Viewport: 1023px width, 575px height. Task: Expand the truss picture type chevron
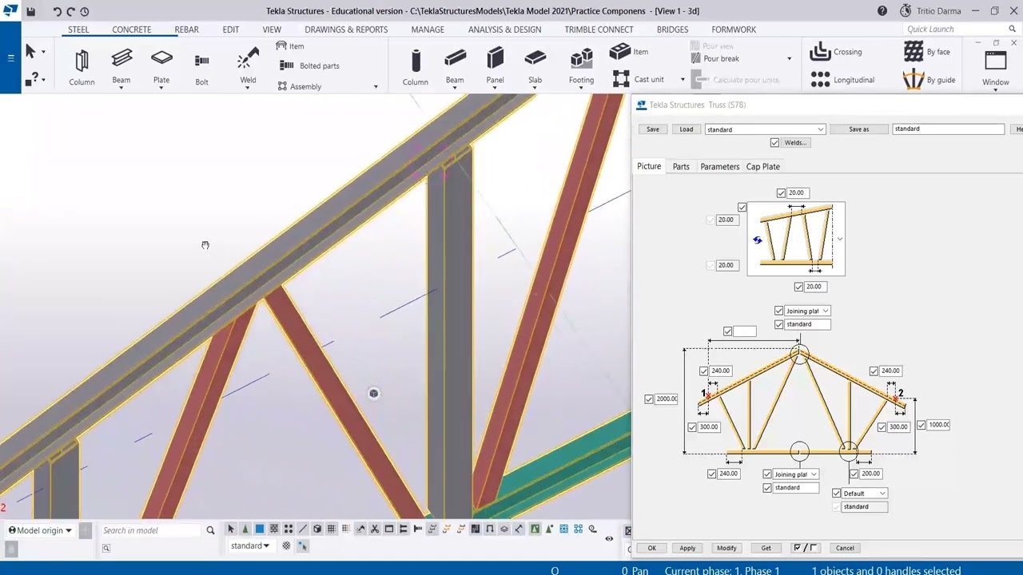pos(839,239)
